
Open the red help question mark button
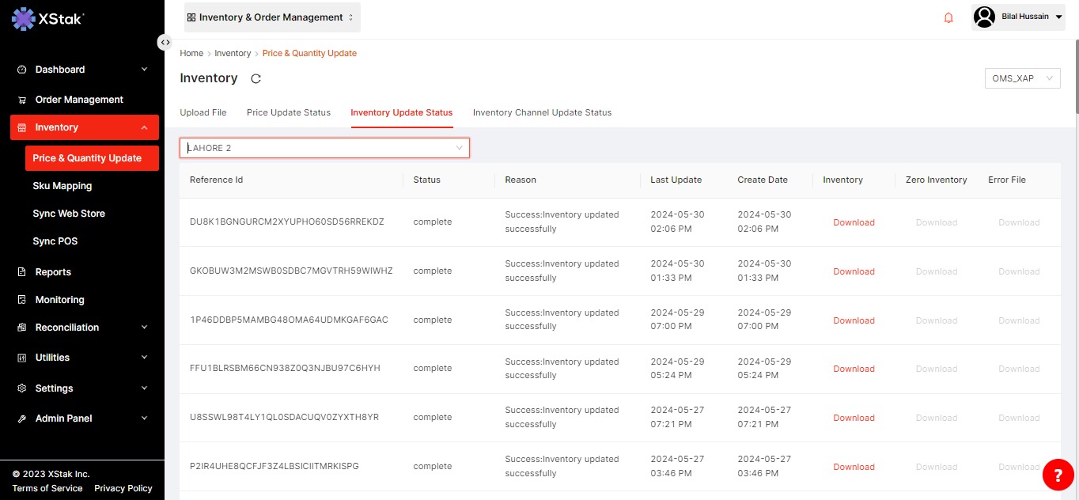(x=1058, y=474)
